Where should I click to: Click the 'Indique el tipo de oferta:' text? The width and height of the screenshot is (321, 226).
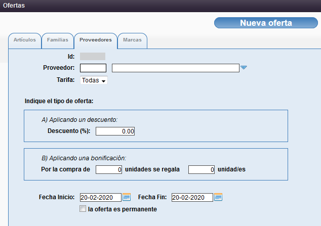click(59, 101)
